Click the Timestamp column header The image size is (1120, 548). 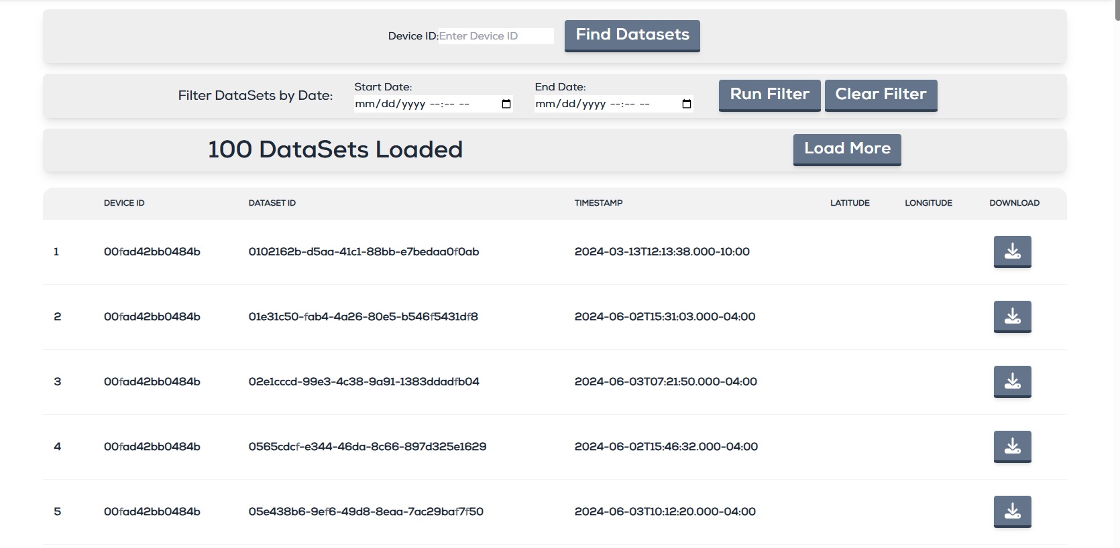click(x=598, y=203)
